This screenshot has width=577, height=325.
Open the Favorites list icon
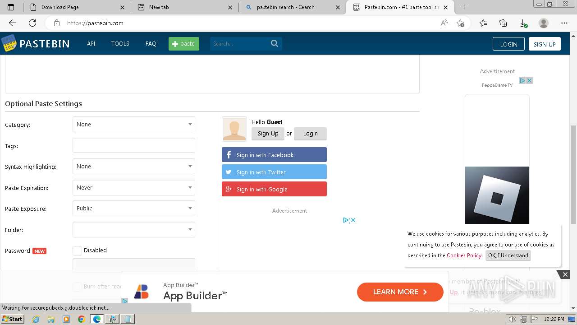pos(483,23)
